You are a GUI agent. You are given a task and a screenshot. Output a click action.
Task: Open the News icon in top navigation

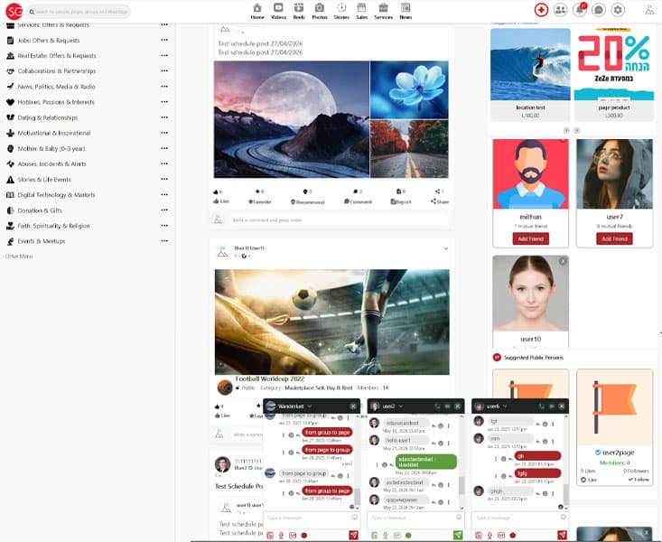click(x=406, y=11)
